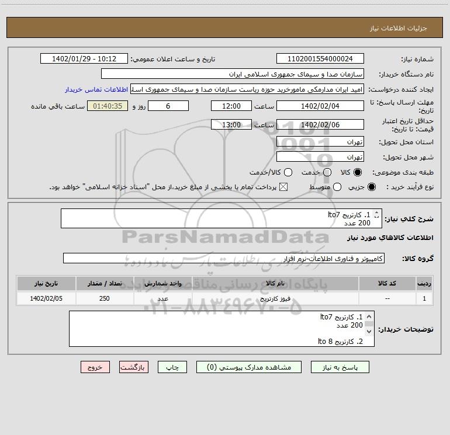
Task: Click scroll down arrow in توضیحات خریدار box
Action: click(369, 332)
